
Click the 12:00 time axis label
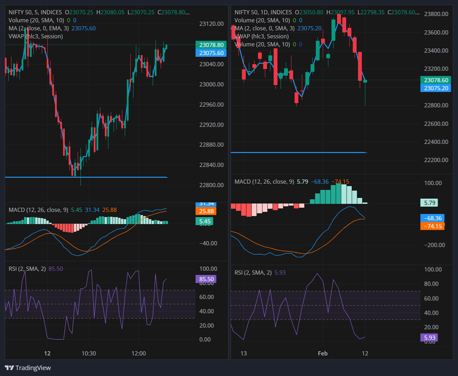coord(139,353)
